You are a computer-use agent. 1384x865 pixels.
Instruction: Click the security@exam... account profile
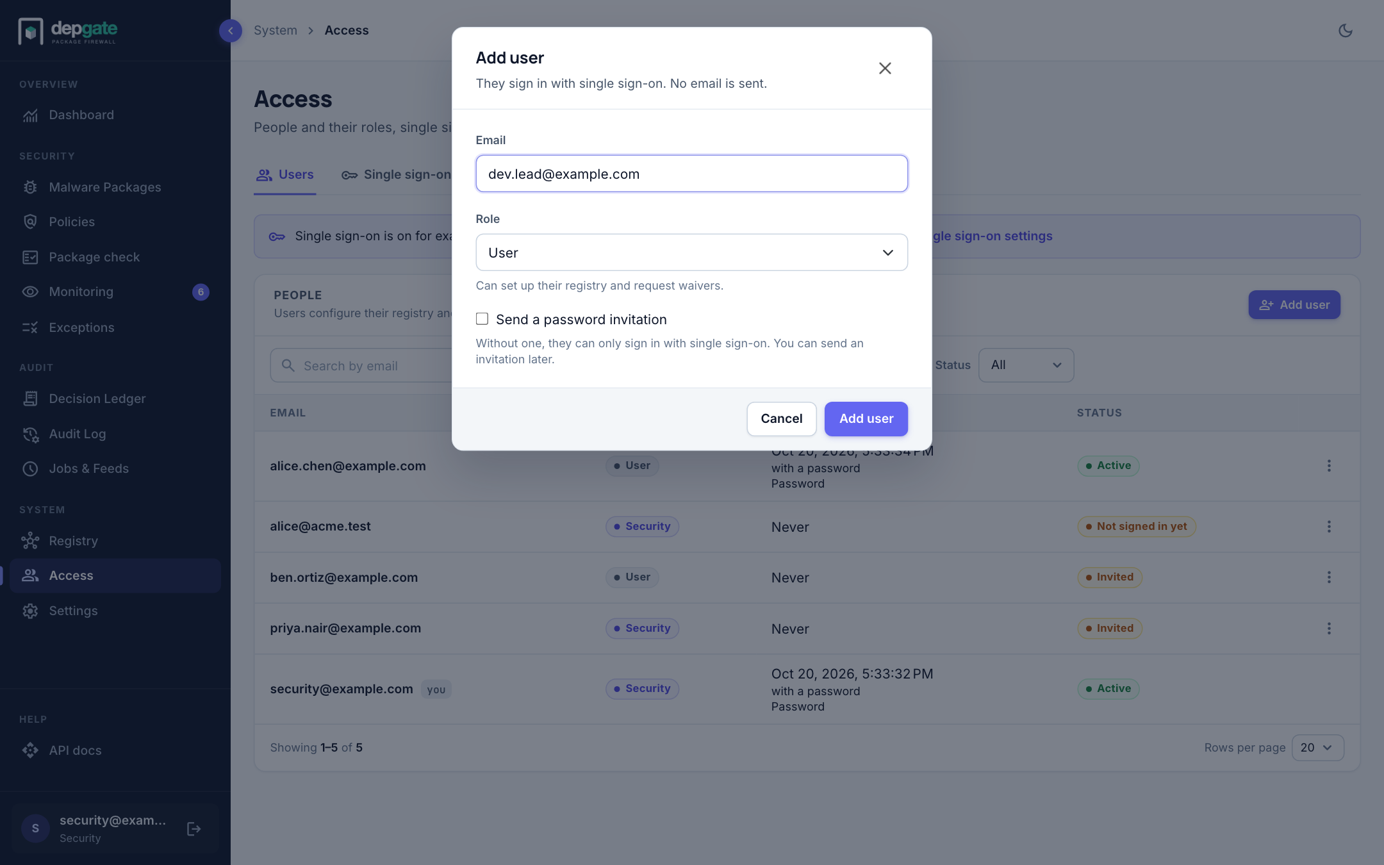pyautogui.click(x=115, y=829)
